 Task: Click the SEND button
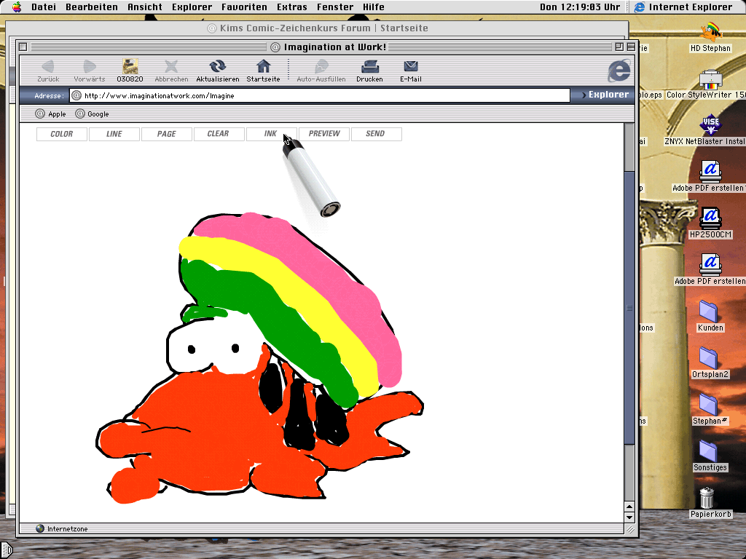376,134
